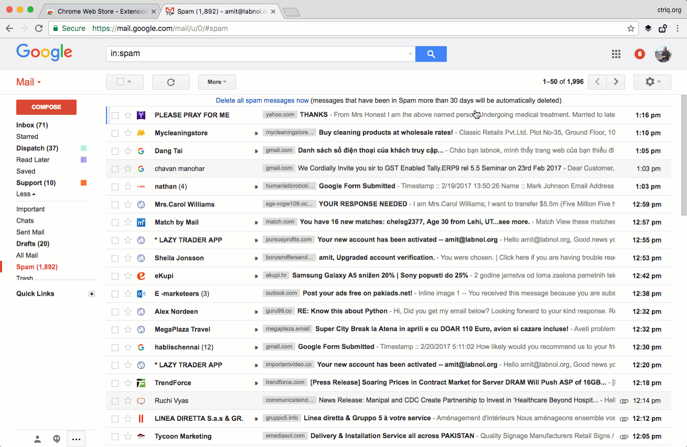Open the Hangouts conversations icon

[57, 439]
